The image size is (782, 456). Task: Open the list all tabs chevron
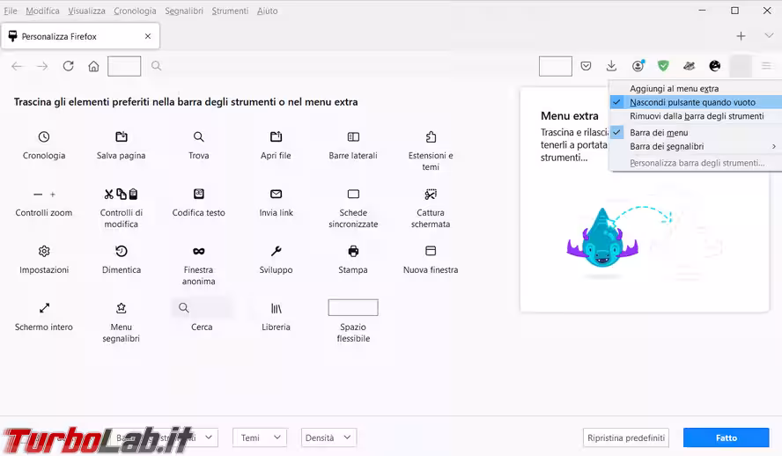pyautogui.click(x=769, y=36)
